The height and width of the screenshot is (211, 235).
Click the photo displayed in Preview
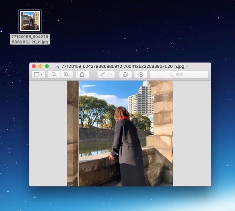click(x=120, y=134)
